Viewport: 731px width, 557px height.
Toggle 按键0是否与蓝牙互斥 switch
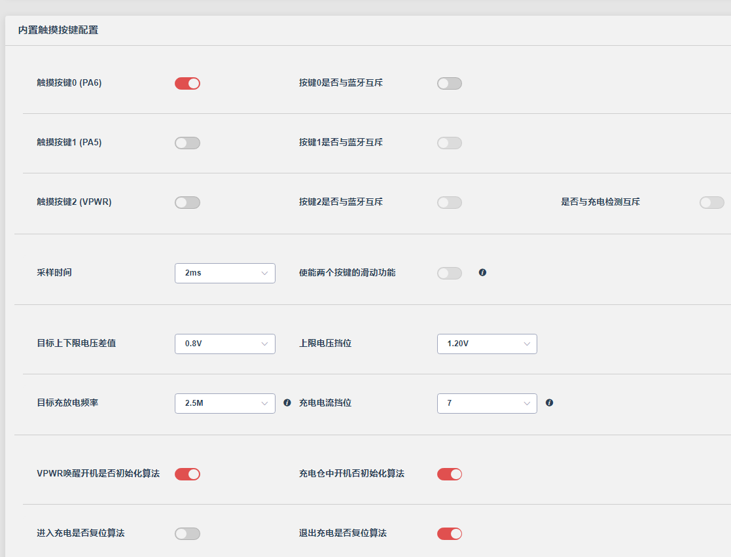(x=450, y=83)
